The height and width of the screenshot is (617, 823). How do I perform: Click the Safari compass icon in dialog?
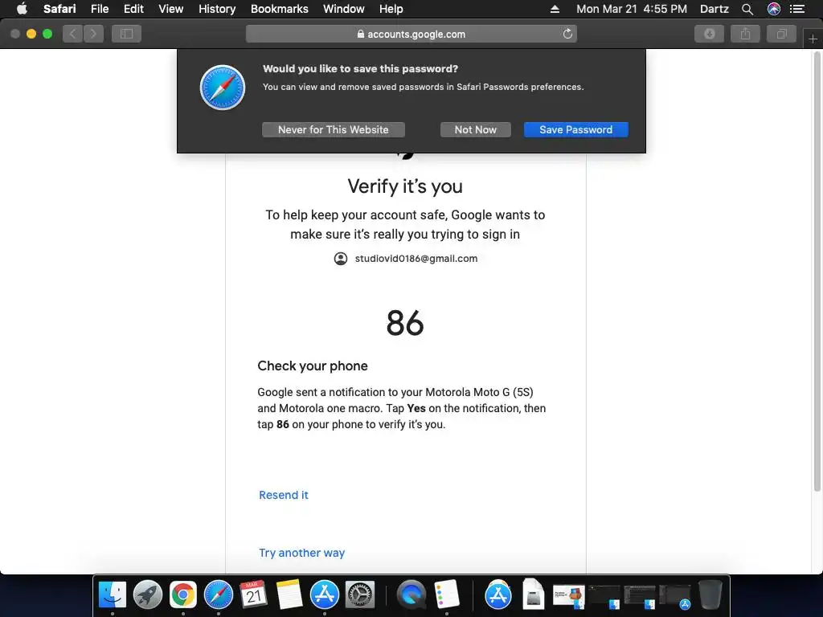[x=223, y=88]
